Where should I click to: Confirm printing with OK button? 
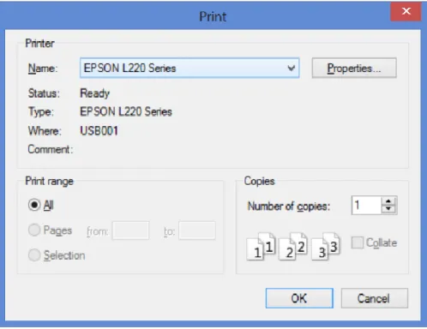click(x=299, y=298)
